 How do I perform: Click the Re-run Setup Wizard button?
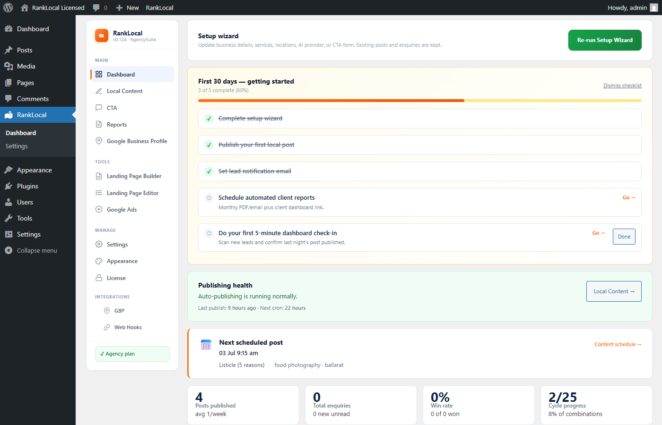[x=605, y=40]
